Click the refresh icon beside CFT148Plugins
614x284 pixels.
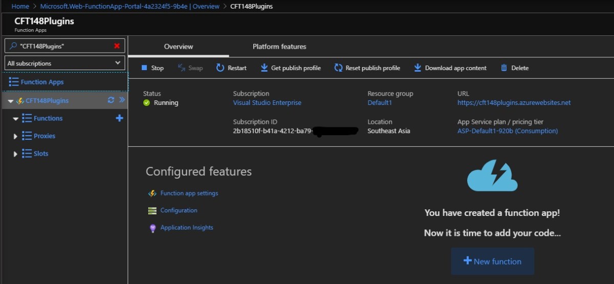(111, 100)
